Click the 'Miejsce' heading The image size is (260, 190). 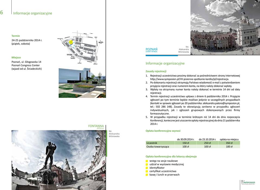coord(16,58)
